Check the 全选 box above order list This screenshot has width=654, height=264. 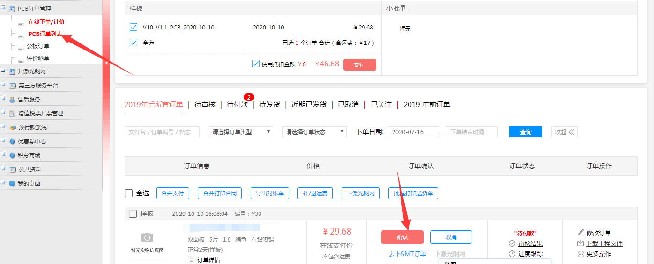[129, 193]
